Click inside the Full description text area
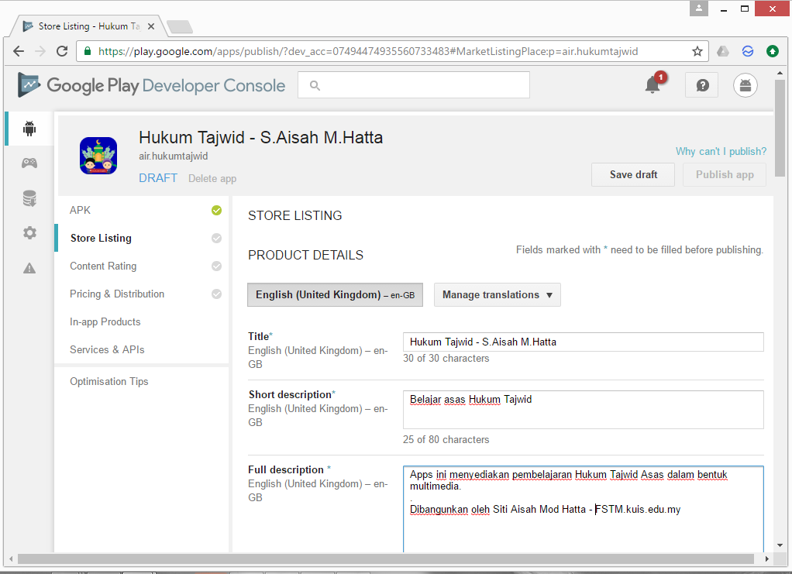792x574 pixels. [583, 509]
